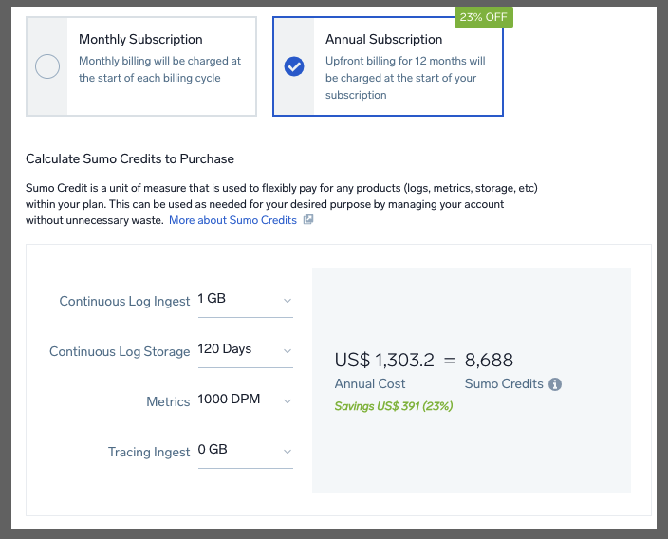Open the Metrics 1000 DPM dropdown
The height and width of the screenshot is (539, 668).
(x=246, y=401)
